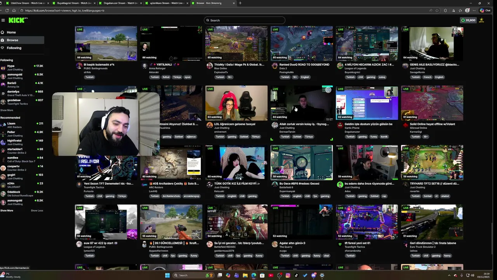Click komik tag under Dogukanuzer stream
497x280 pixels.
tap(384, 136)
